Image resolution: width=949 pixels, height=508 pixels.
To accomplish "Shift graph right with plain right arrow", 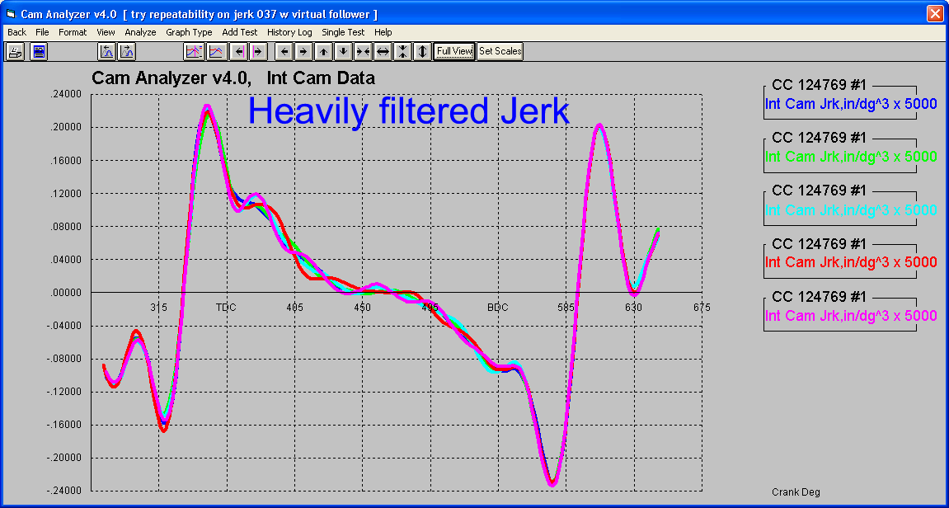I will (x=303, y=51).
